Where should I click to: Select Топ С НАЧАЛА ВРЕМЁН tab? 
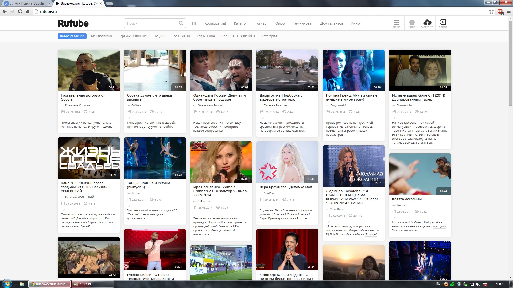pos(238,36)
